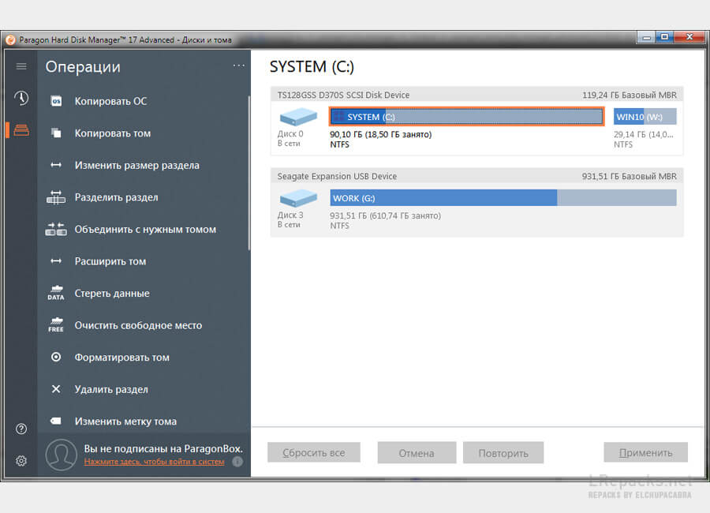The width and height of the screenshot is (710, 513).
Task: Follow the sign-in link Нажмите здесь
Action: pyautogui.click(x=154, y=462)
